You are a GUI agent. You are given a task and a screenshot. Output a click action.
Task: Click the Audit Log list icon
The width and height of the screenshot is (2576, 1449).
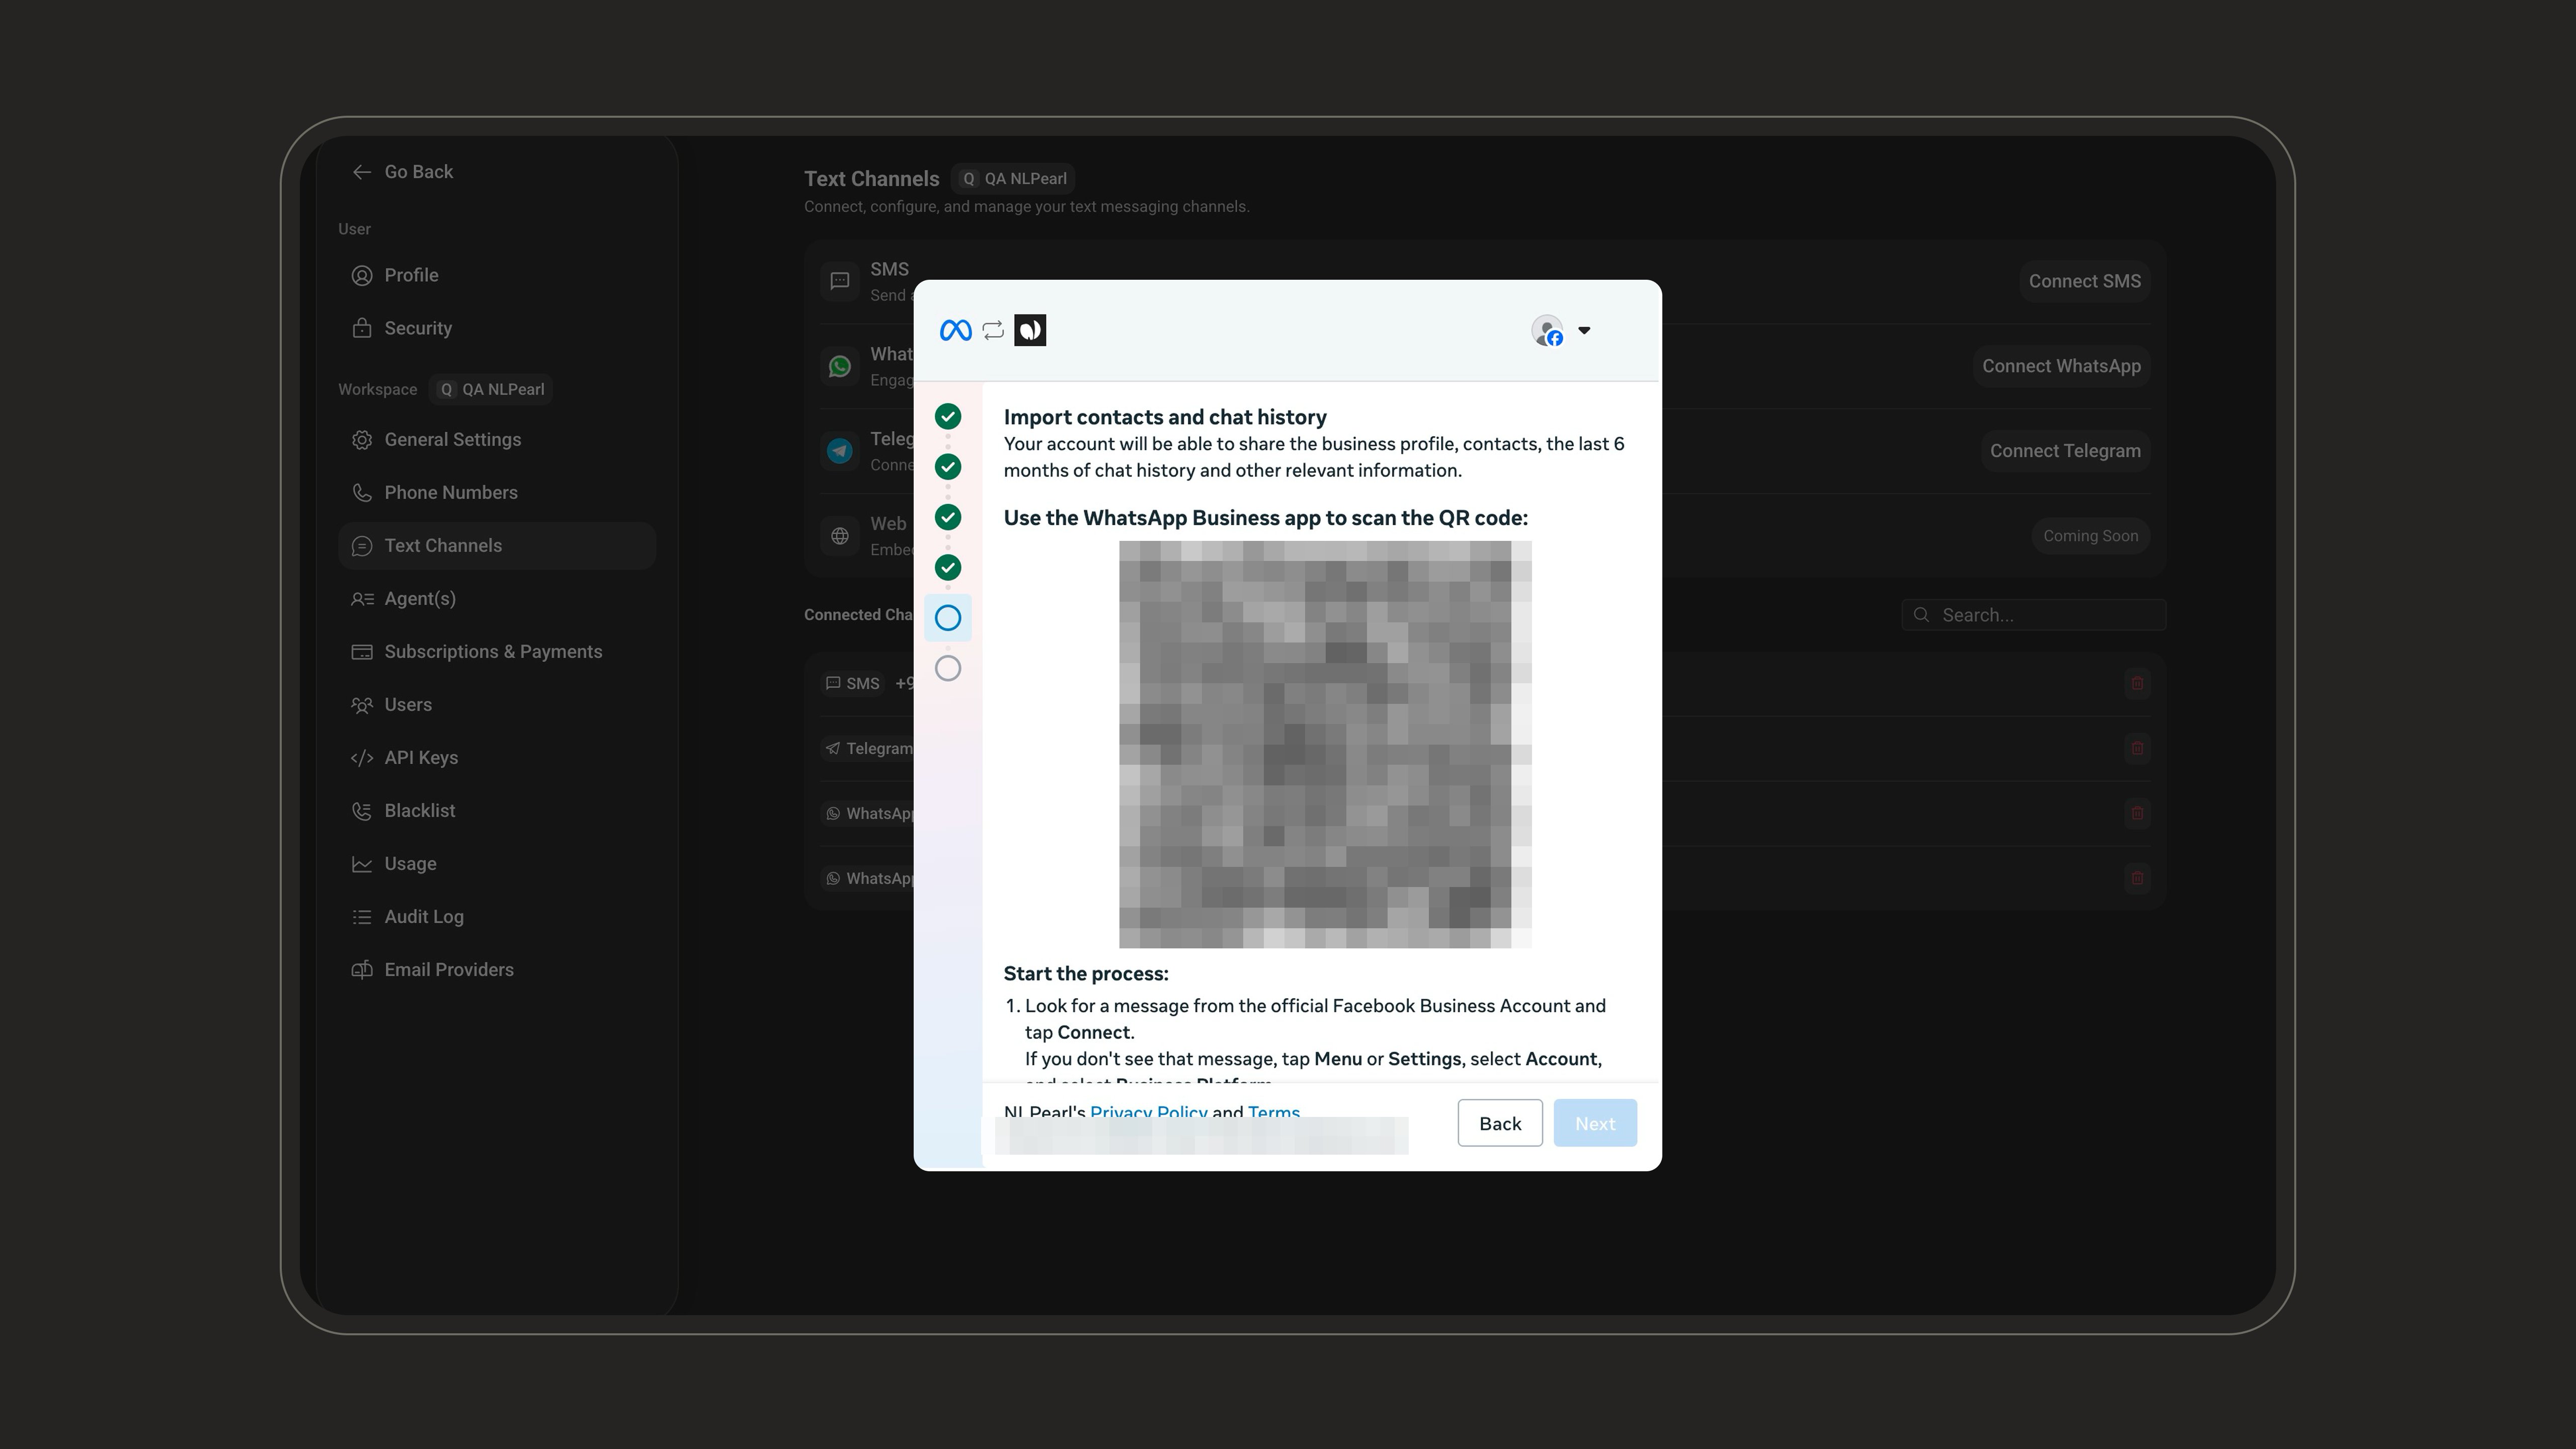pyautogui.click(x=361, y=917)
